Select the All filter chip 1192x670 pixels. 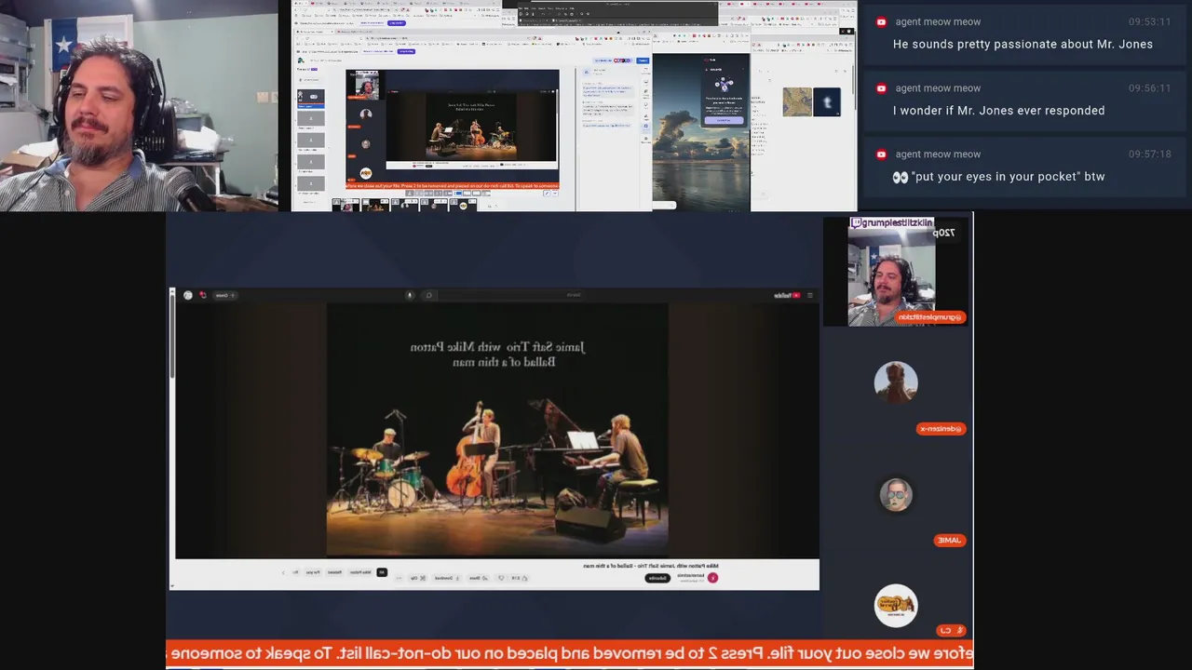pos(382,572)
